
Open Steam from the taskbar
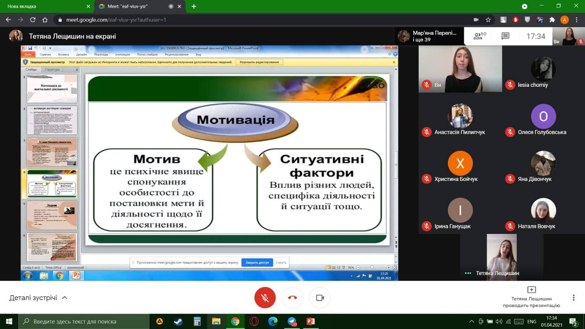(178, 321)
